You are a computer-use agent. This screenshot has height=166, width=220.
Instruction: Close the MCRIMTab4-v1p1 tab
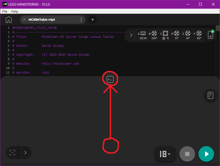(24, 20)
